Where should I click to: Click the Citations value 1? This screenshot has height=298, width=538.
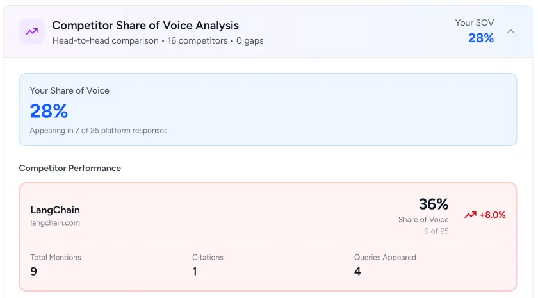coord(195,272)
